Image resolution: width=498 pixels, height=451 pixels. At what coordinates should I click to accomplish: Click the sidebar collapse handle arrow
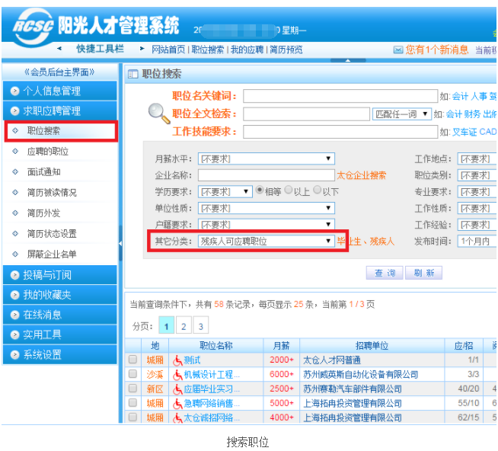[x=120, y=243]
